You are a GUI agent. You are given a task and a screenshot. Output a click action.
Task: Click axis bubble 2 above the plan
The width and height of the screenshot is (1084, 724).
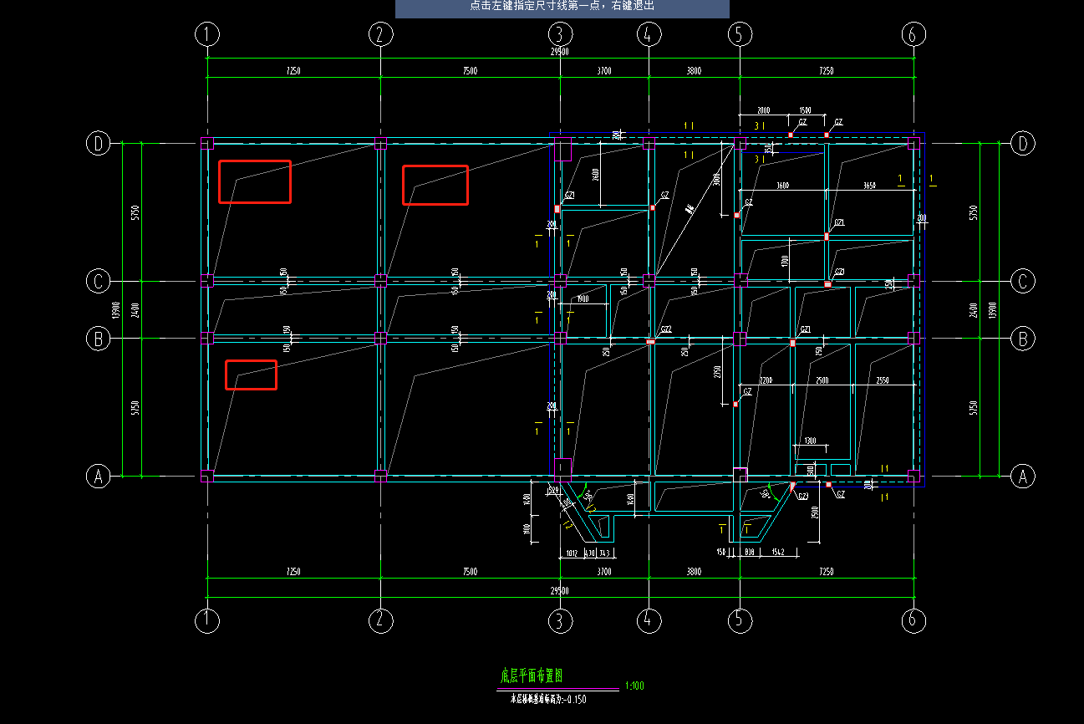click(380, 34)
